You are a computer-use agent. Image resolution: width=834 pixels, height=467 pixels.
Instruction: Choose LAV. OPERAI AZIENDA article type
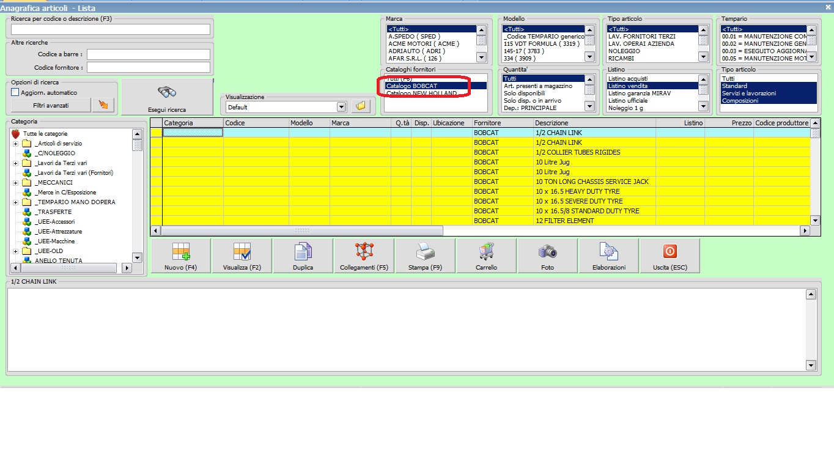click(x=653, y=44)
